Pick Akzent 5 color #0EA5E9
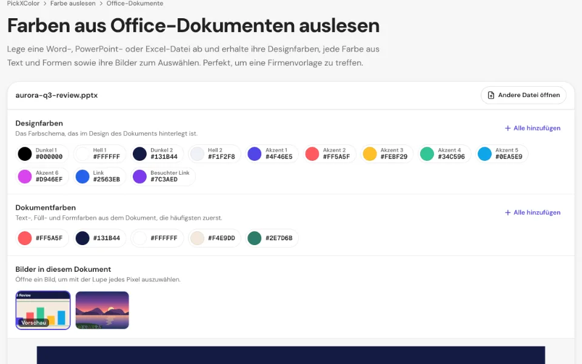Image resolution: width=582 pixels, height=364 pixels. coord(502,153)
